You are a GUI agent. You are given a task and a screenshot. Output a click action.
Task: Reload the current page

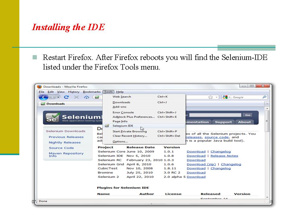point(66,97)
